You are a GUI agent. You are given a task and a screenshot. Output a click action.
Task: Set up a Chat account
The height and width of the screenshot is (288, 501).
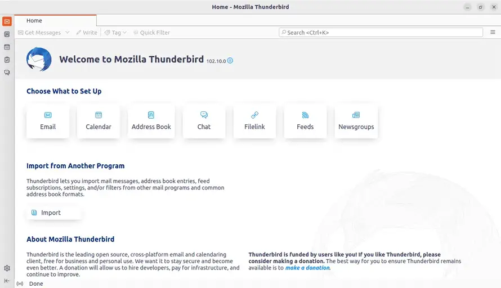click(x=204, y=121)
